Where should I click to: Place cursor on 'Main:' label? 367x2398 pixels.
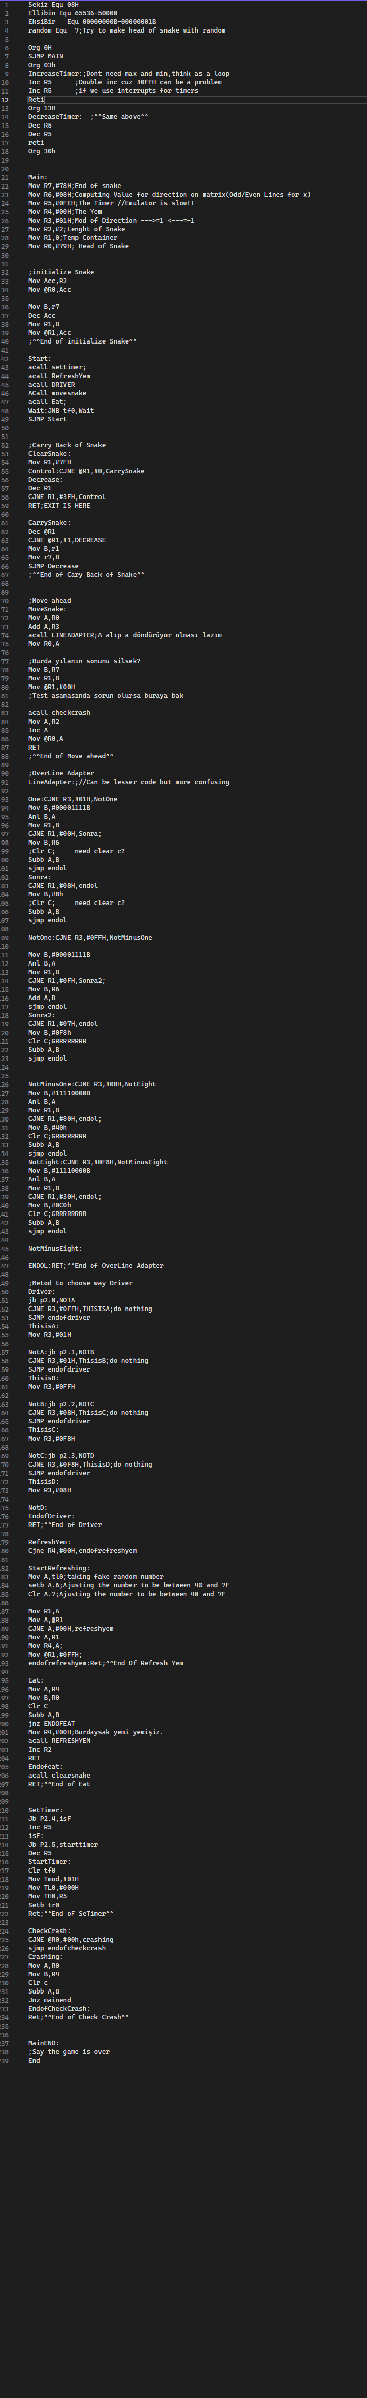tap(37, 177)
